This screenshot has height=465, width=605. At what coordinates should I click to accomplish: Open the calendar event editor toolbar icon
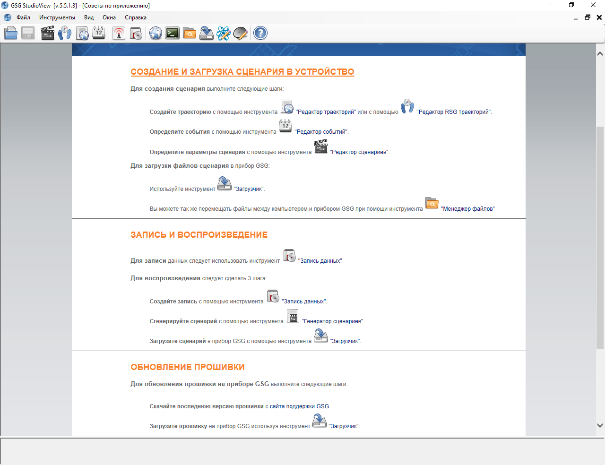pyautogui.click(x=99, y=33)
